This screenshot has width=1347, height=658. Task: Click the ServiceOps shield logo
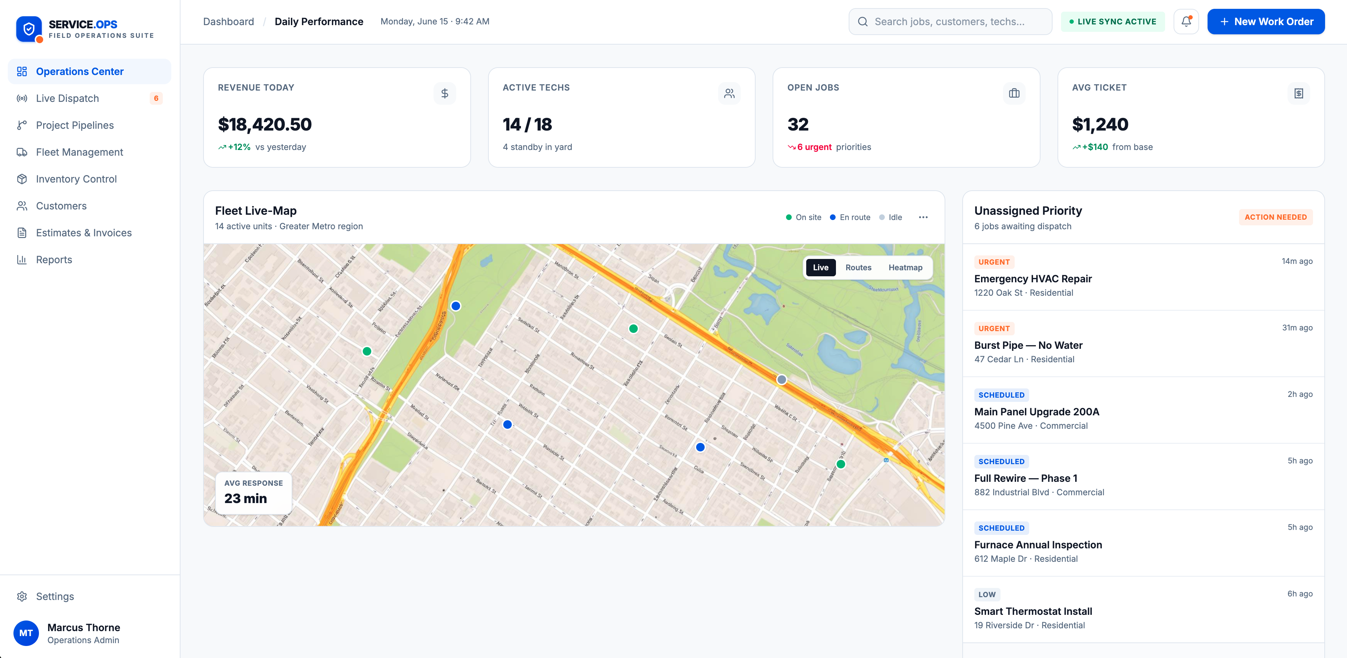pos(29,29)
